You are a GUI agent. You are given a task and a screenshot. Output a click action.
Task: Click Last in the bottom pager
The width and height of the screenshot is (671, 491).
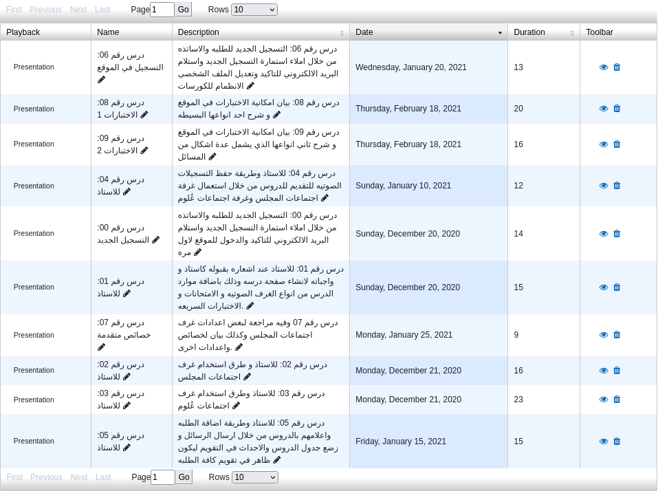pyautogui.click(x=103, y=477)
